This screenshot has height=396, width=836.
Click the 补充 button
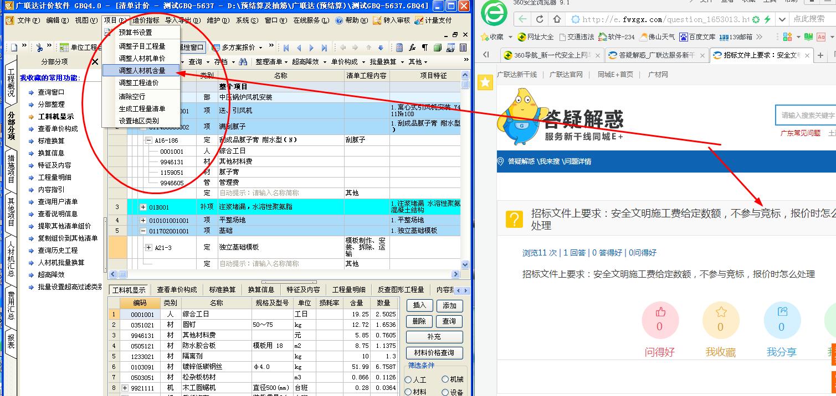[x=434, y=337]
